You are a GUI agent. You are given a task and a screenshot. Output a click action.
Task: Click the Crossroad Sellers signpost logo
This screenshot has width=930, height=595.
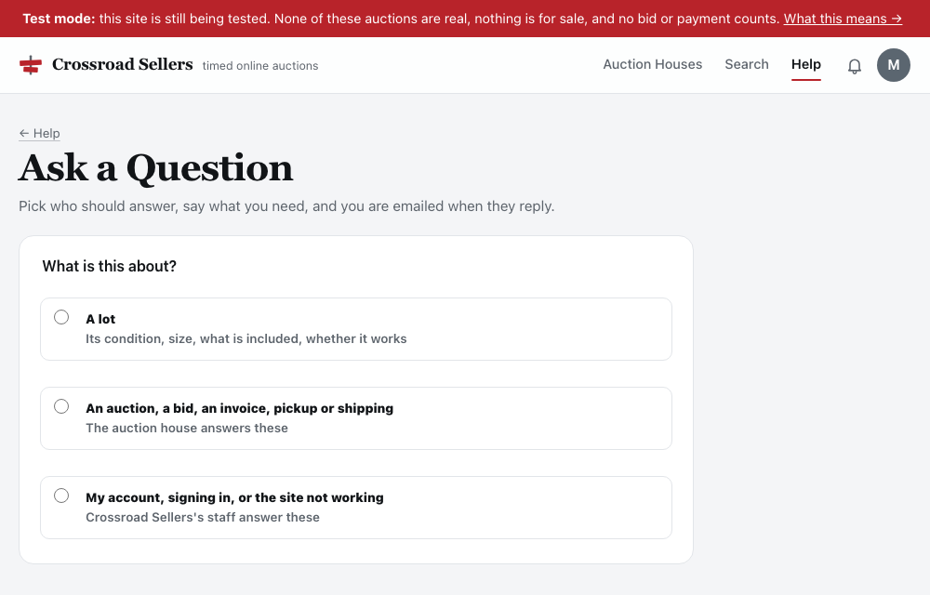31,64
